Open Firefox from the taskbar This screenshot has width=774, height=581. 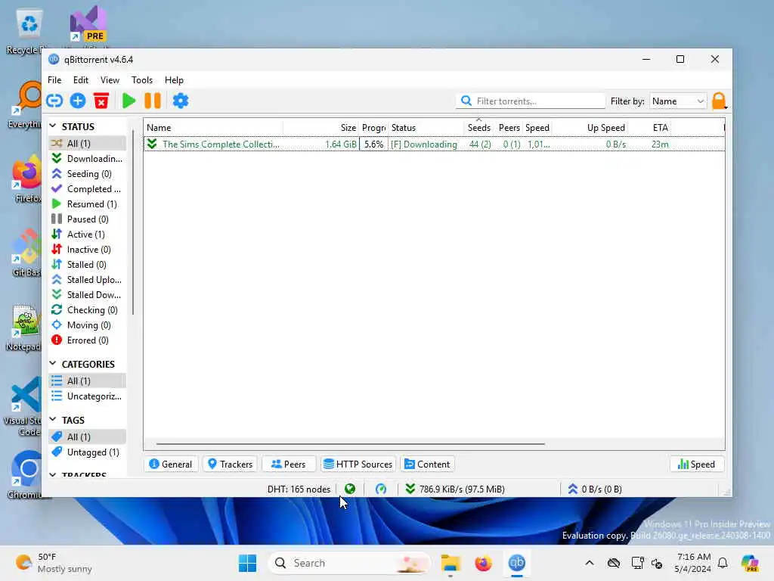click(x=483, y=563)
